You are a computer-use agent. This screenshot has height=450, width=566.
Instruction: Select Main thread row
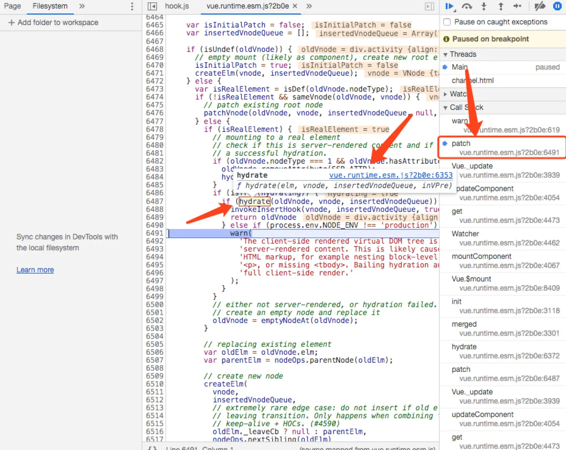(x=503, y=67)
